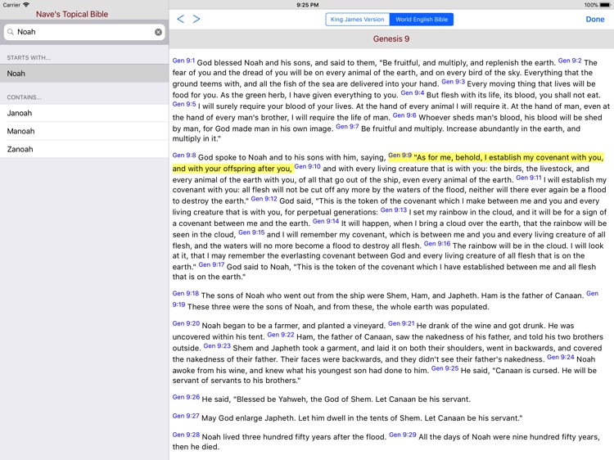
Task: Click the CONTAINS section header
Action: click(x=25, y=97)
